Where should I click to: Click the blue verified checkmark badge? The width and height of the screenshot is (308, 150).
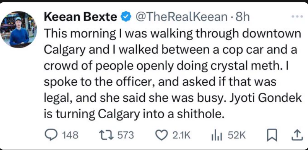click(126, 17)
